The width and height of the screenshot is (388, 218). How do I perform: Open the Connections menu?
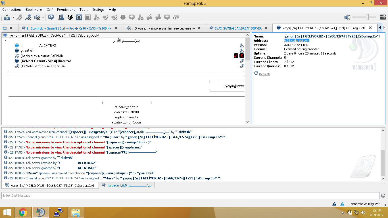[x=12, y=10]
